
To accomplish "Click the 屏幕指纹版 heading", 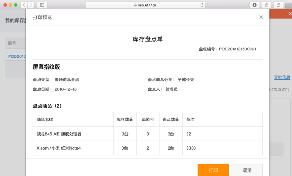I will click(47, 67).
